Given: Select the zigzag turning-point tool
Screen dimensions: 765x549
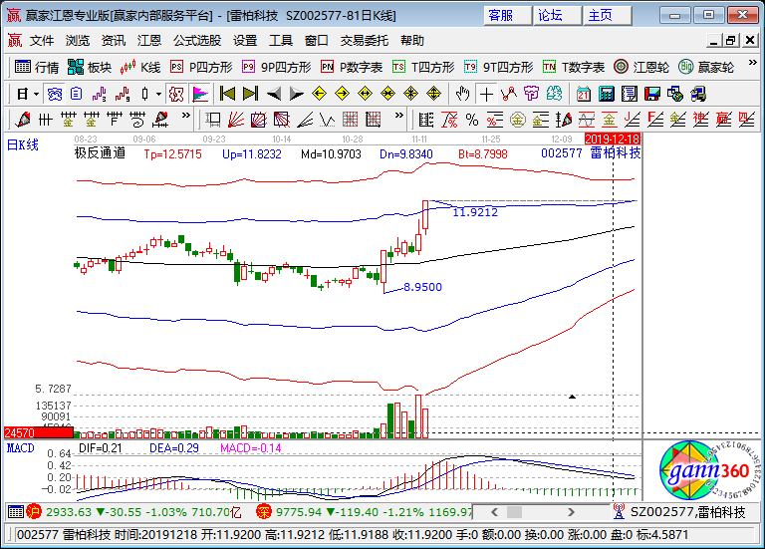Looking at the screenshot, I should pyautogui.click(x=508, y=94).
